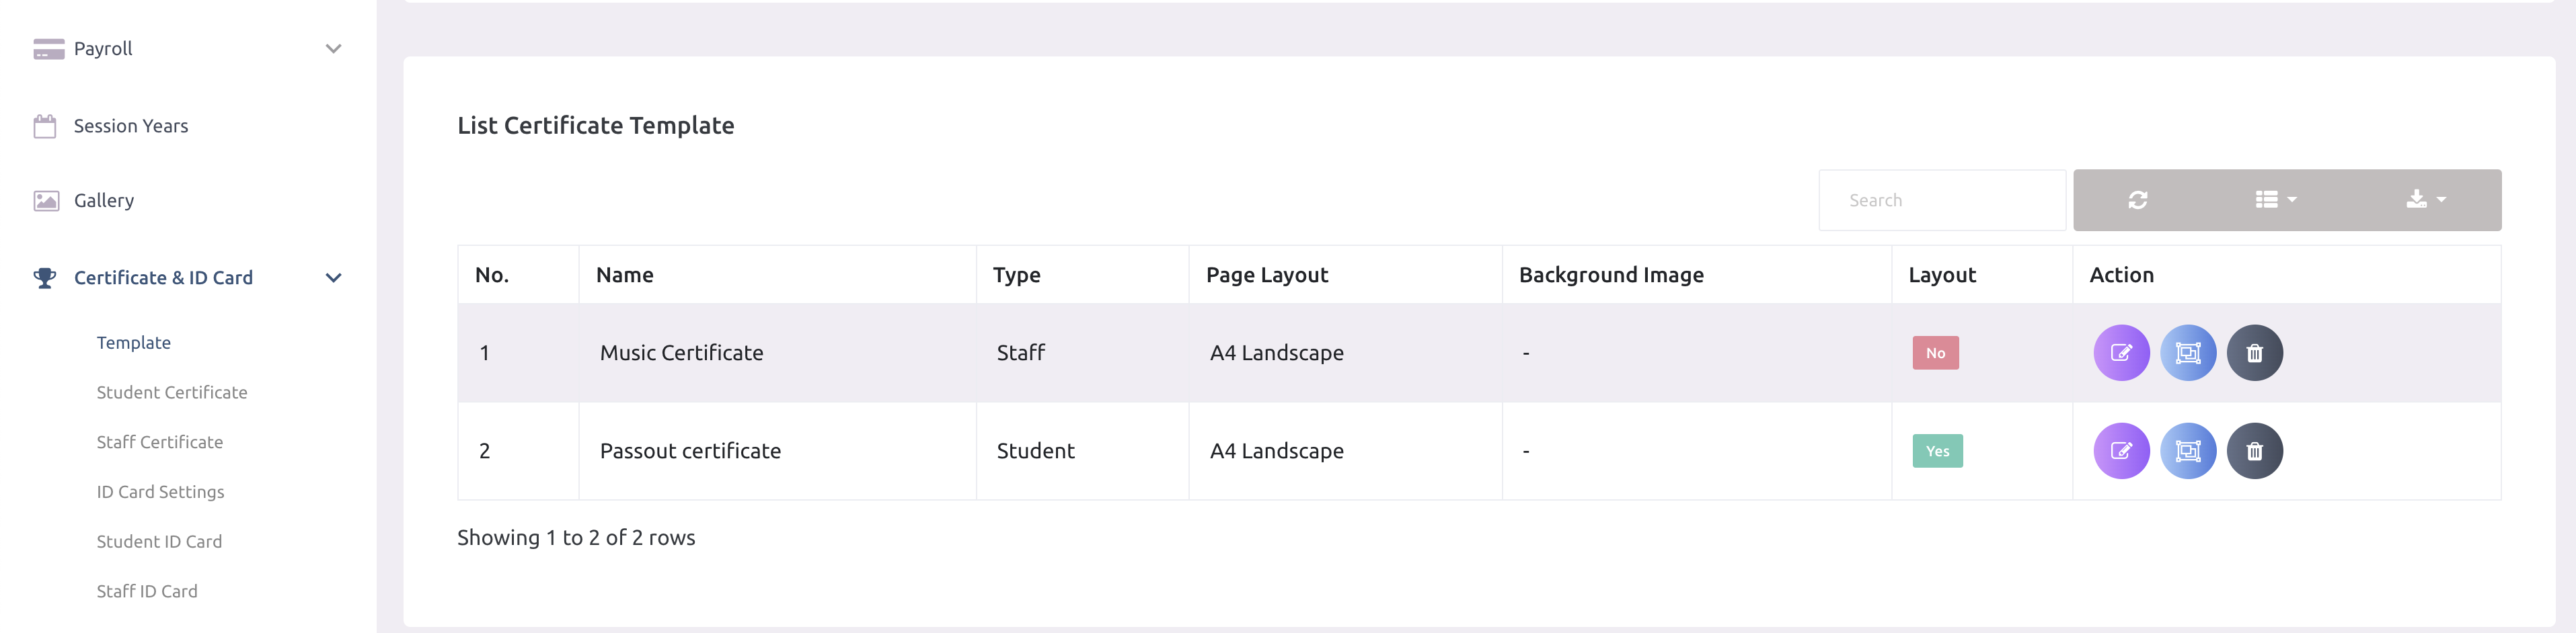Screen dimensions: 2576x633
Task: Toggle the No layout badge for Music Certificate
Action: 1936,351
